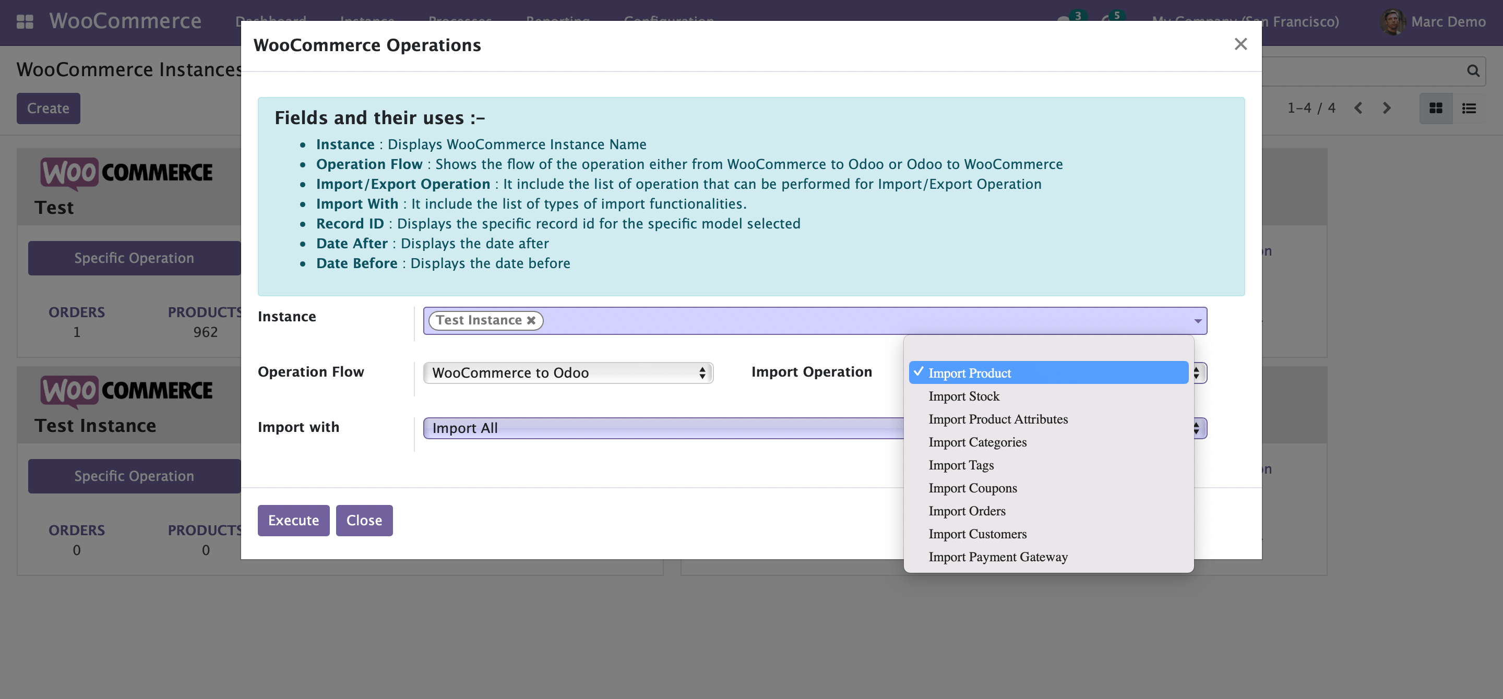Go to next page arrow
This screenshot has width=1503, height=699.
click(1387, 109)
